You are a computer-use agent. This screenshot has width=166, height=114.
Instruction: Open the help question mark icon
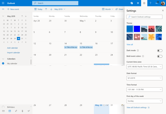(150, 3)
